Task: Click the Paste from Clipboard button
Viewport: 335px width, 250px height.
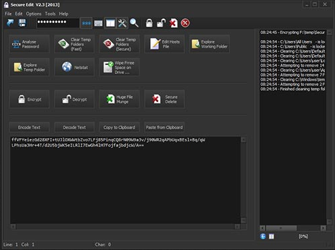Action: point(164,127)
